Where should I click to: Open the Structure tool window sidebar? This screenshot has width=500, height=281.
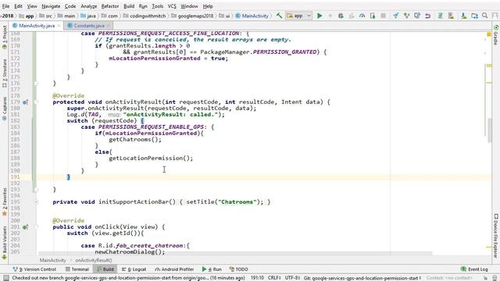click(x=5, y=73)
